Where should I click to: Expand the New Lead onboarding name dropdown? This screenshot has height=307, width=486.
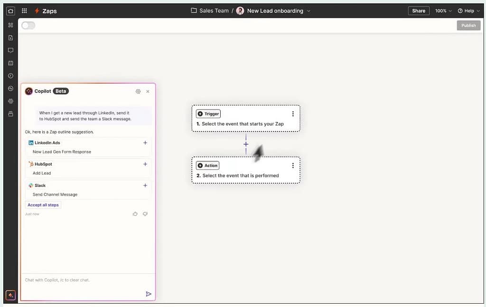click(309, 10)
